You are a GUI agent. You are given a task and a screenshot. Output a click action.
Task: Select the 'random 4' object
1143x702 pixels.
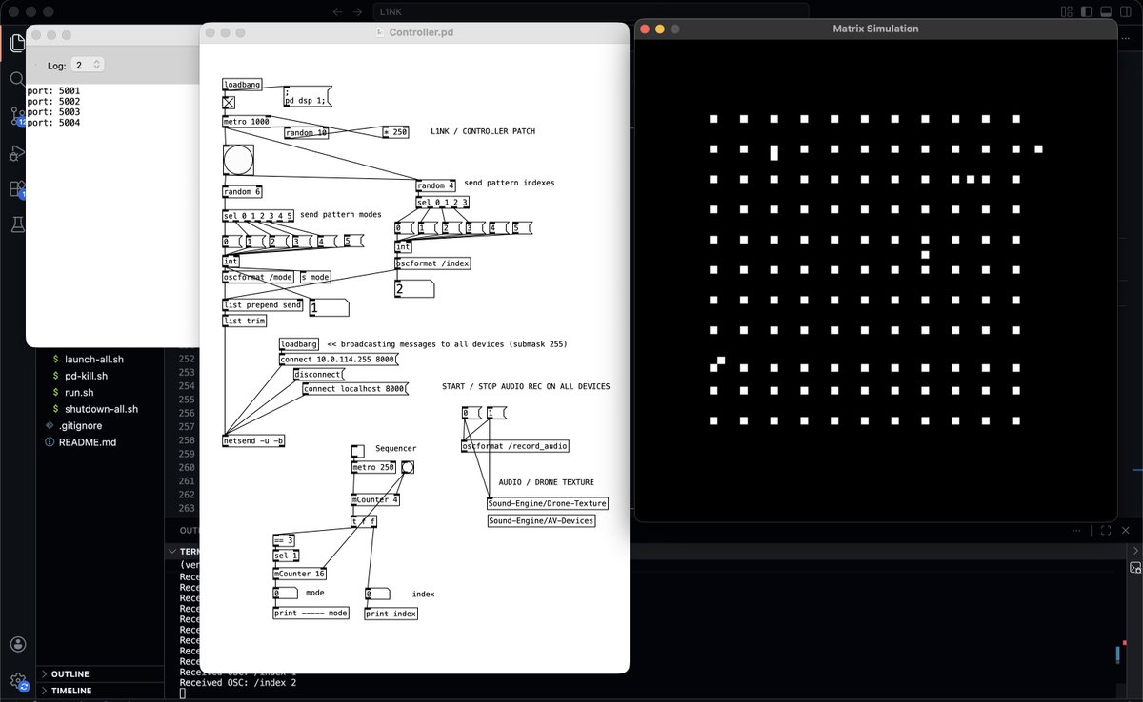[x=436, y=185]
